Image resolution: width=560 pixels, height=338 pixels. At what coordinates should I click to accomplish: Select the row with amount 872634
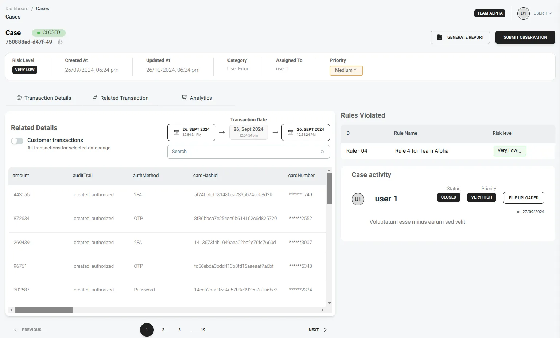(x=167, y=219)
